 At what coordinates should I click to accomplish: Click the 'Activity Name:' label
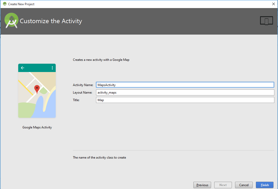(x=83, y=85)
